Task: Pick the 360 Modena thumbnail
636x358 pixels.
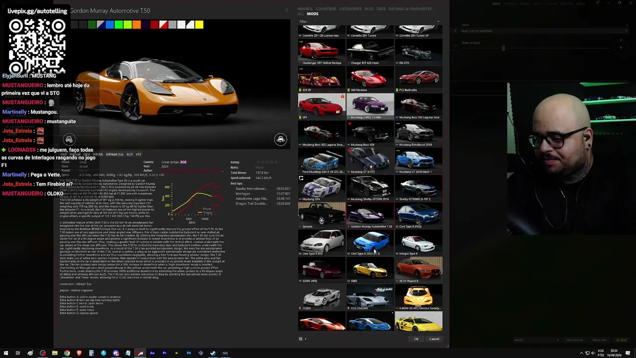Action: pyautogui.click(x=370, y=80)
